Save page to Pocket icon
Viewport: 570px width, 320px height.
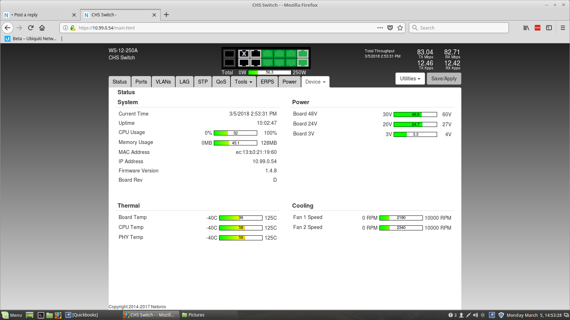tap(390, 28)
